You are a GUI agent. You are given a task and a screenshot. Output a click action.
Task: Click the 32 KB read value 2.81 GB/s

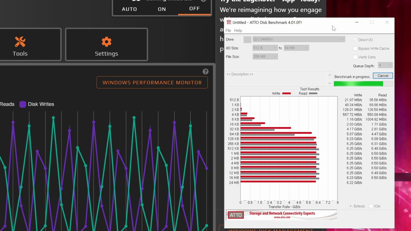coord(379,129)
